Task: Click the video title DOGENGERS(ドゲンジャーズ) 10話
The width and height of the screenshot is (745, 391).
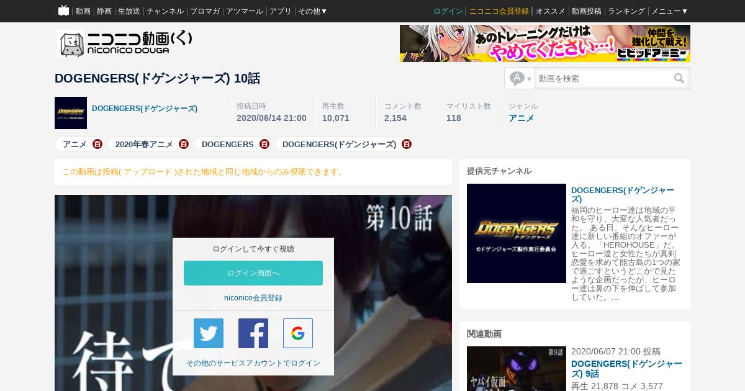Action: click(x=158, y=78)
